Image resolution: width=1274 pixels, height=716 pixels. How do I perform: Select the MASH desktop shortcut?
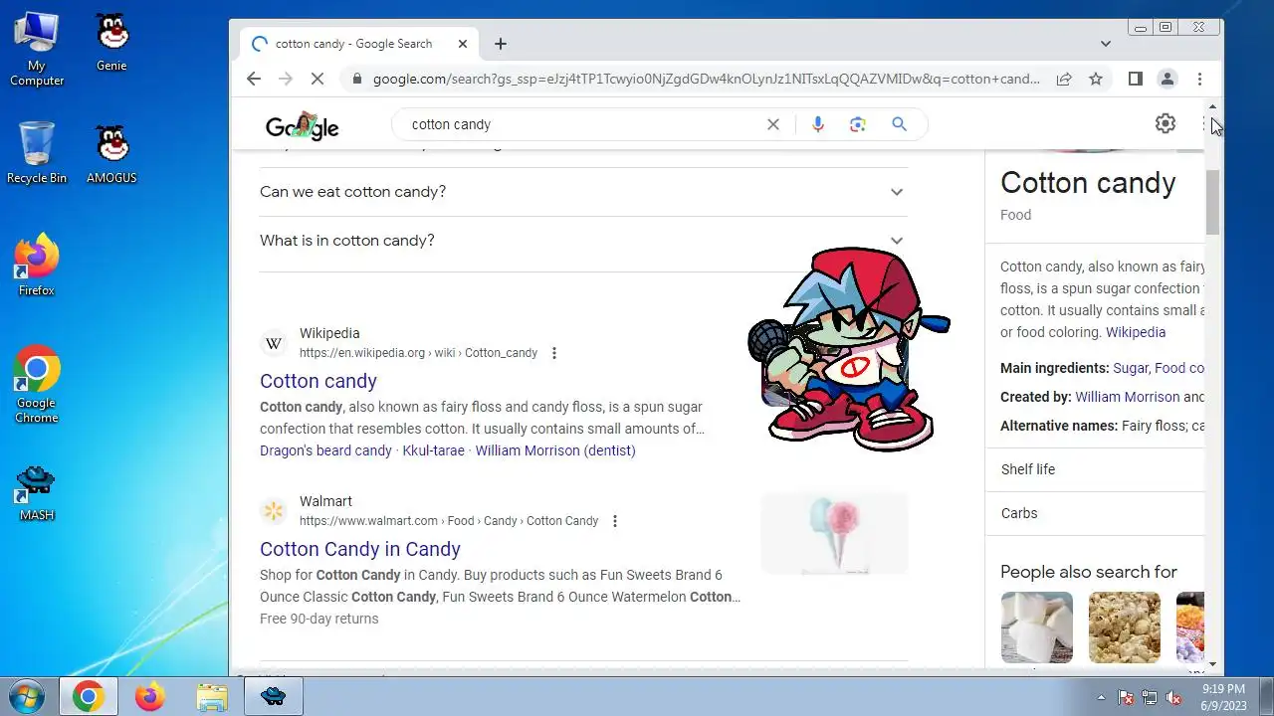[x=37, y=492]
